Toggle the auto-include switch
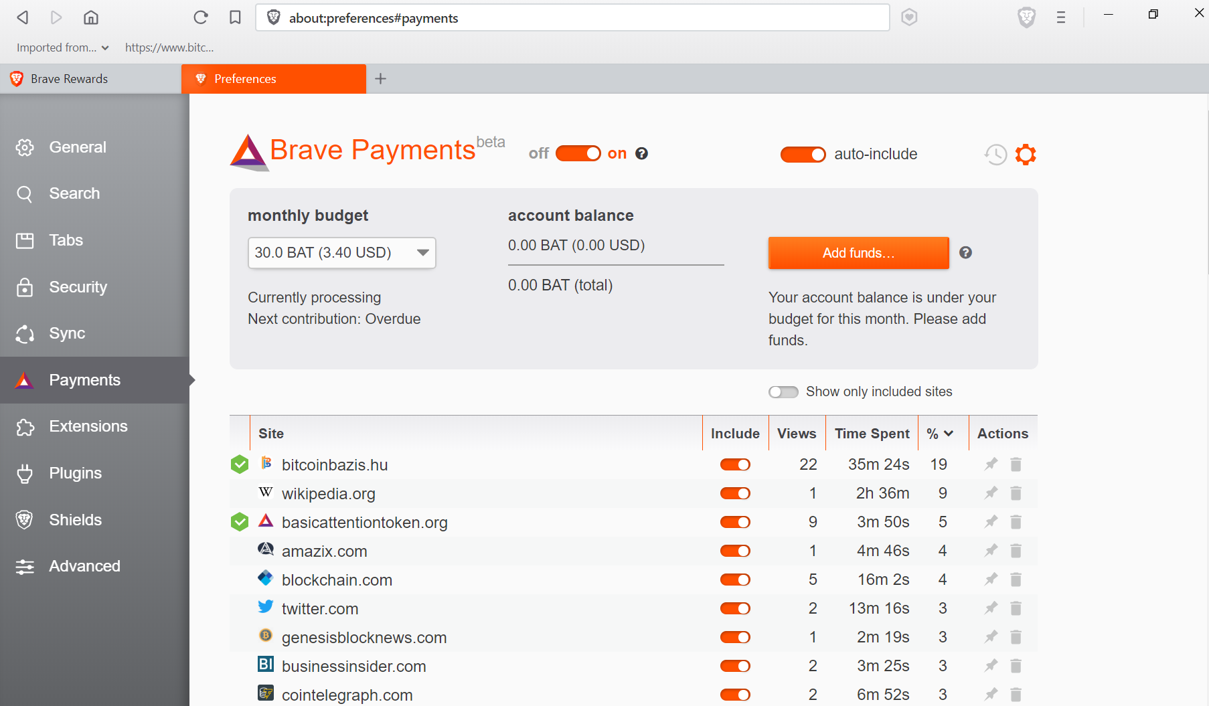Screen dimensions: 1209x706 pyautogui.click(x=803, y=155)
